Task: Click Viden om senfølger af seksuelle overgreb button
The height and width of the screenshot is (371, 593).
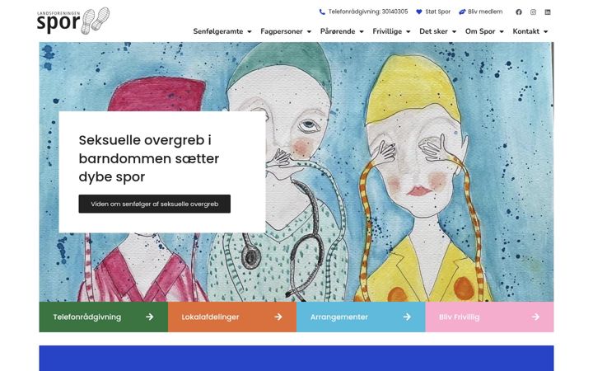Action: [154, 204]
